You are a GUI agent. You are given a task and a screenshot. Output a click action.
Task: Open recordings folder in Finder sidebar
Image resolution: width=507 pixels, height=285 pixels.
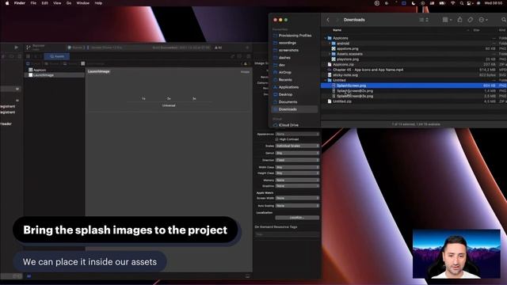coord(287,43)
